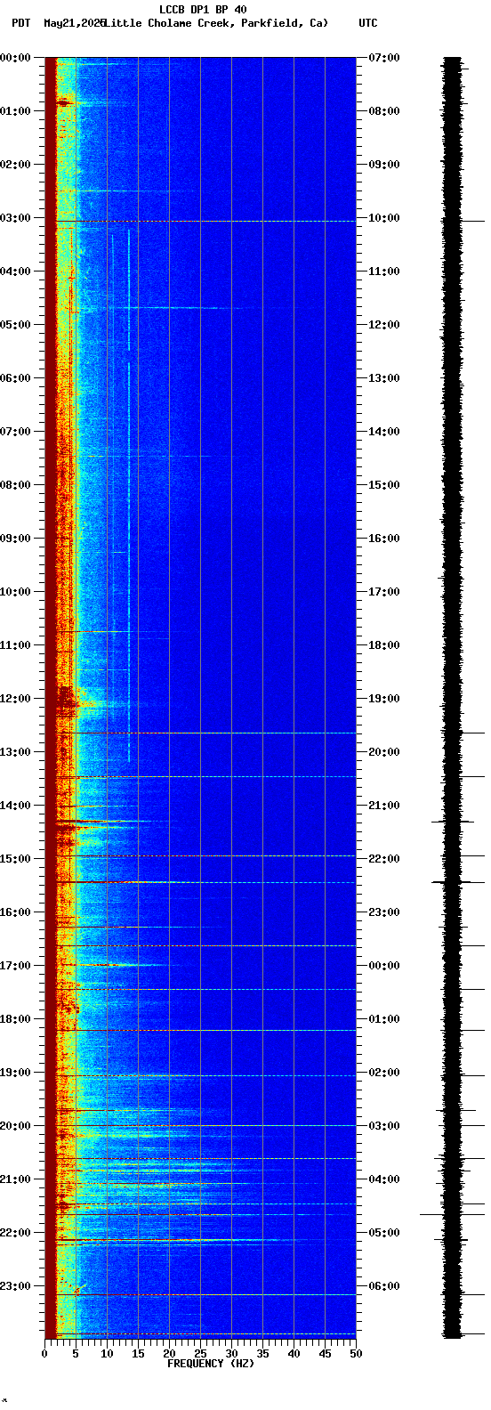Click the UTC time label 03:00
Image resolution: width=491 pixels, height=1410 pixels.
[x=384, y=1126]
